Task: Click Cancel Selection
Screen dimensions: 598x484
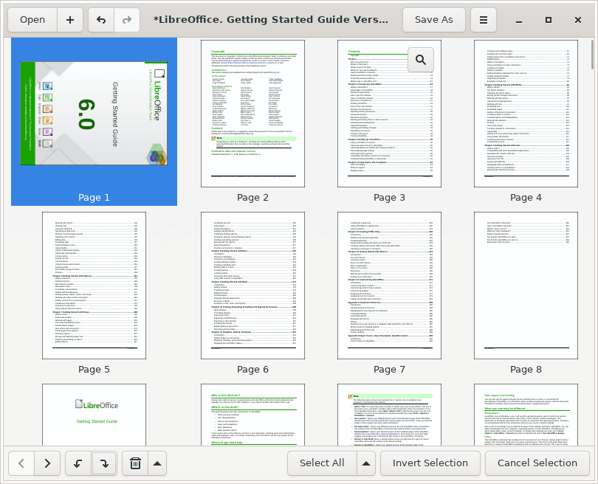Action: pos(537,463)
